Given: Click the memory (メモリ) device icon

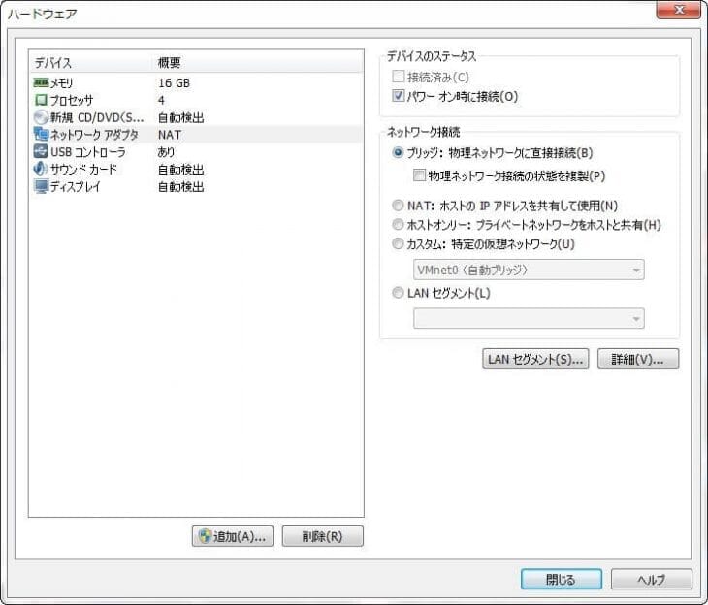Looking at the screenshot, I should click(x=41, y=83).
